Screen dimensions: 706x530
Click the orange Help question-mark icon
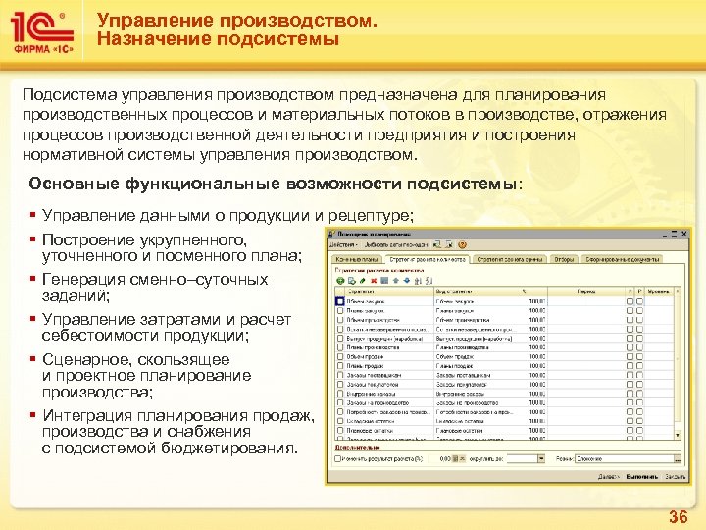[462, 245]
